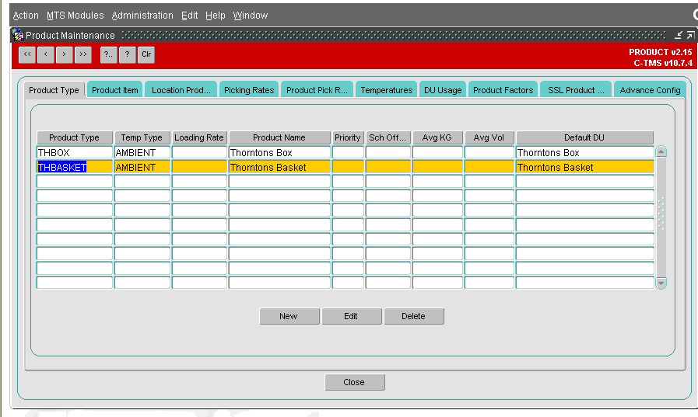
Task: Click the Thorntons Basket product name cell
Action: coord(279,168)
